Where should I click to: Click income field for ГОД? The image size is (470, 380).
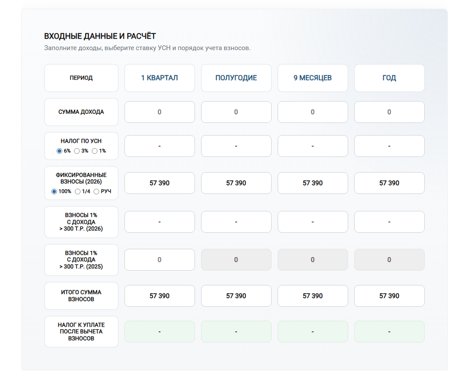(389, 112)
